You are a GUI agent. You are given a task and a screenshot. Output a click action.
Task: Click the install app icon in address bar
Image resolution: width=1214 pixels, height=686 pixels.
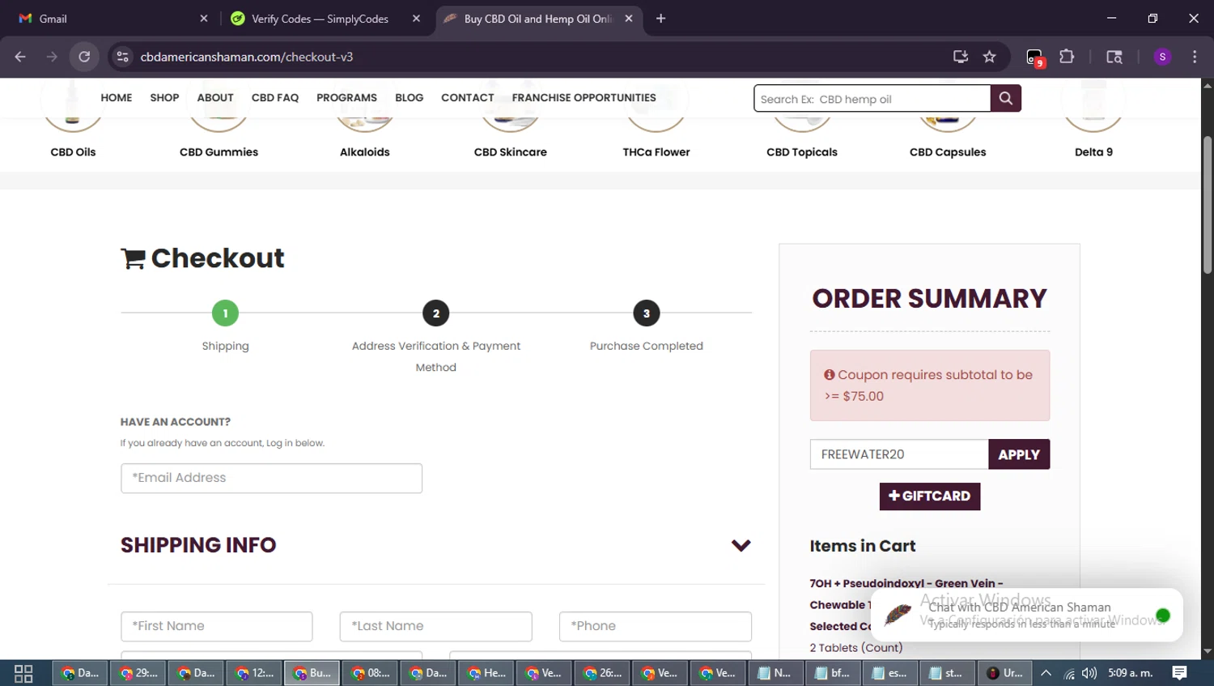pos(961,57)
